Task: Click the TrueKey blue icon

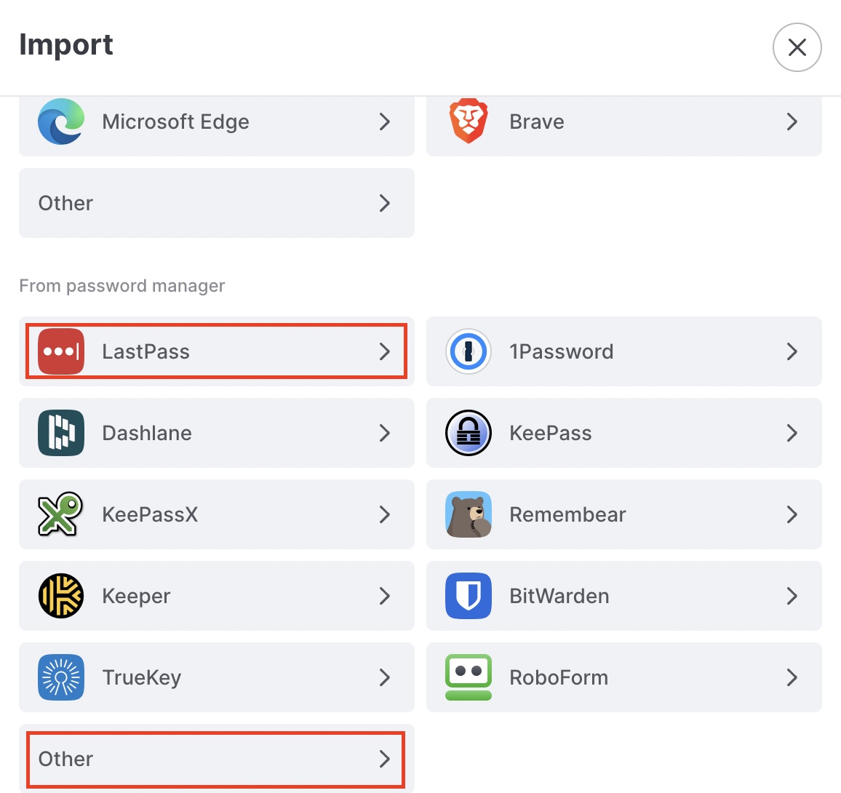Action: (x=61, y=677)
